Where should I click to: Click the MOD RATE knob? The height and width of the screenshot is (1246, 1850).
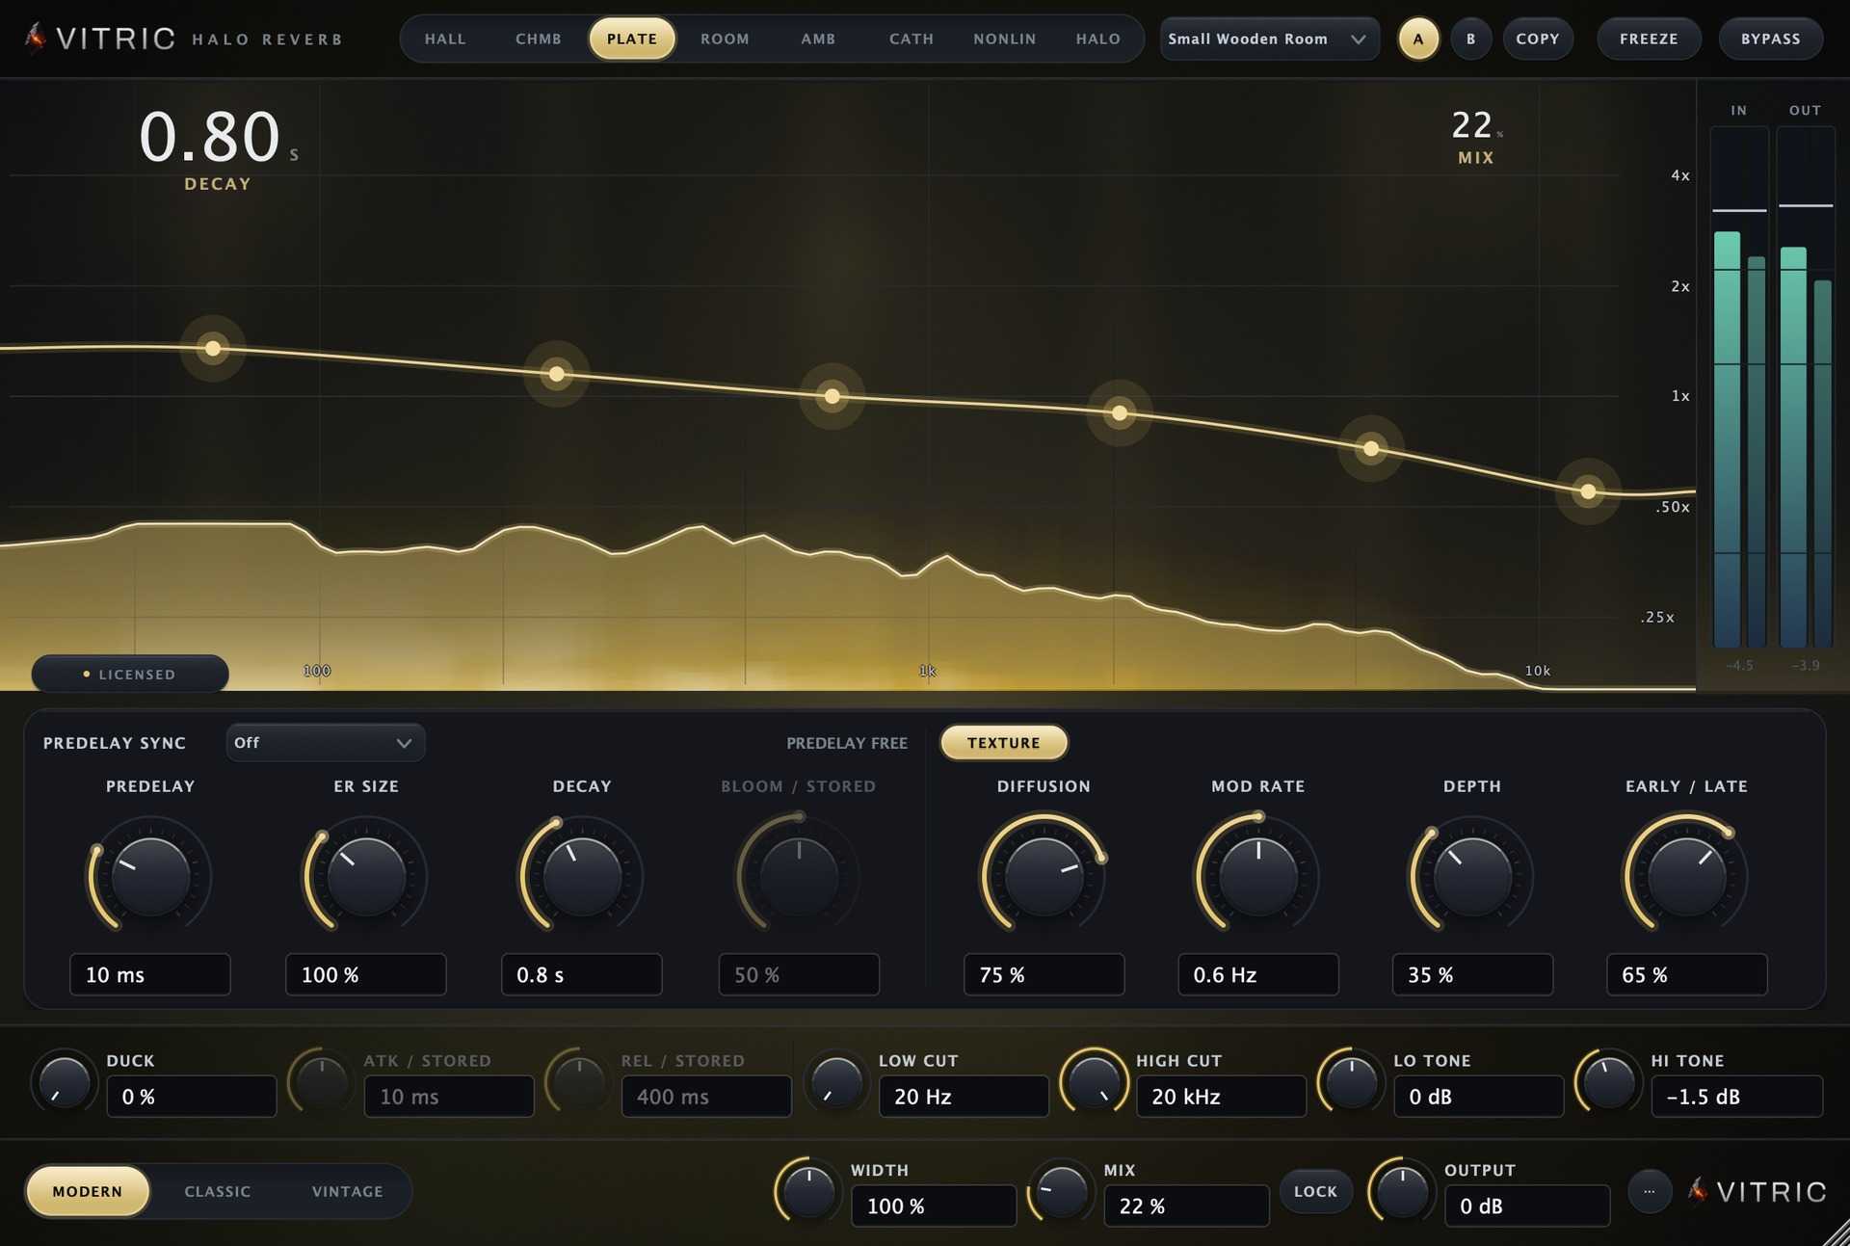click(1258, 876)
